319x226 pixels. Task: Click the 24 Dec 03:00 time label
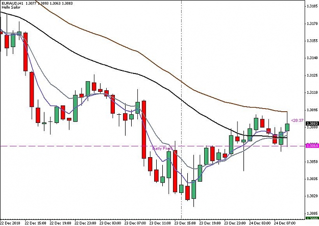pos(260,223)
